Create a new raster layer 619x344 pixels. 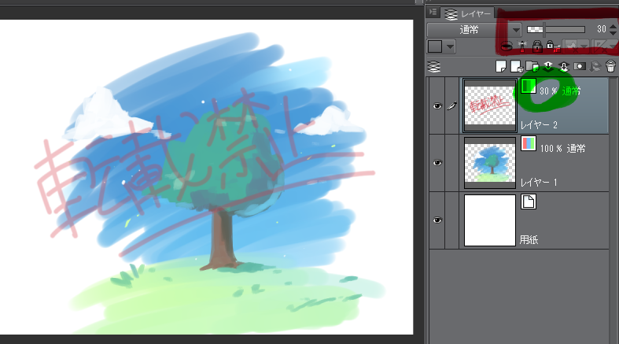[501, 67]
